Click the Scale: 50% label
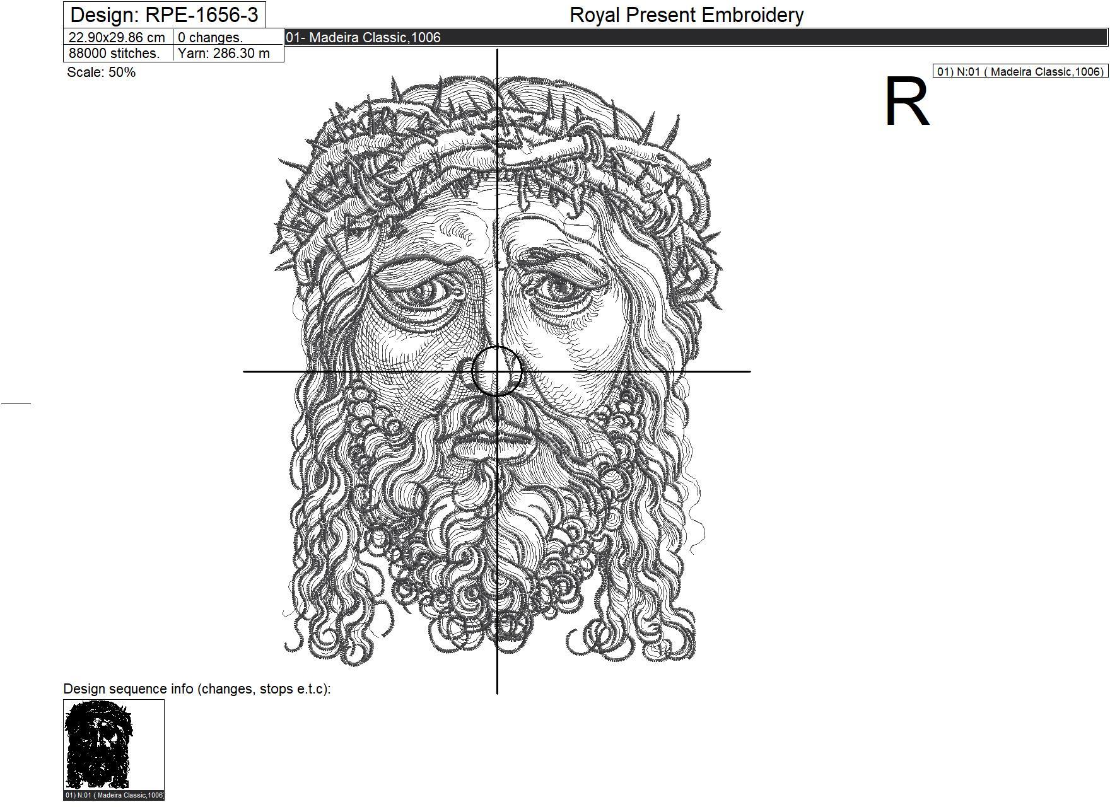1110x807 pixels. [101, 72]
